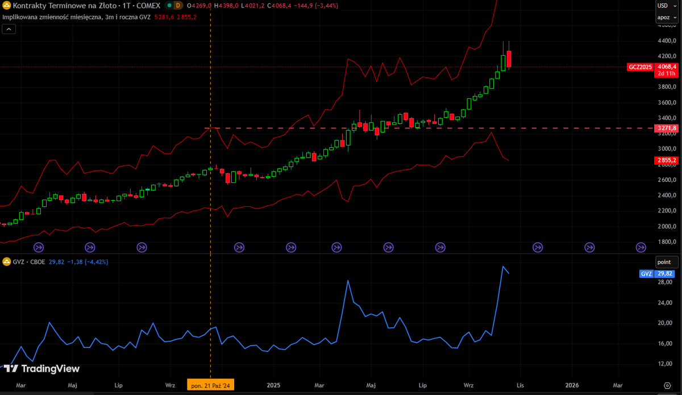Open chart settings gear icon at bottom right
Image resolution: width=682 pixels, height=395 pixels.
pos(667,385)
